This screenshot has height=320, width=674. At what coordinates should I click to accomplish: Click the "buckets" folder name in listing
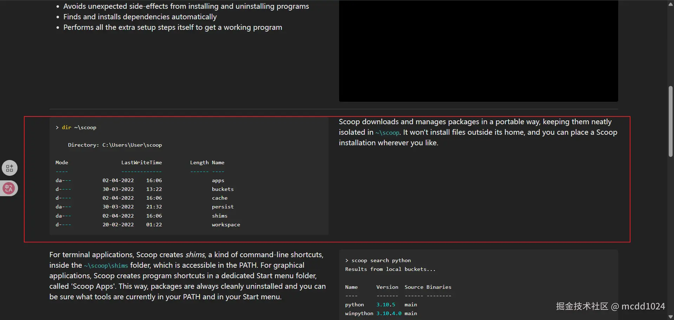click(223, 189)
